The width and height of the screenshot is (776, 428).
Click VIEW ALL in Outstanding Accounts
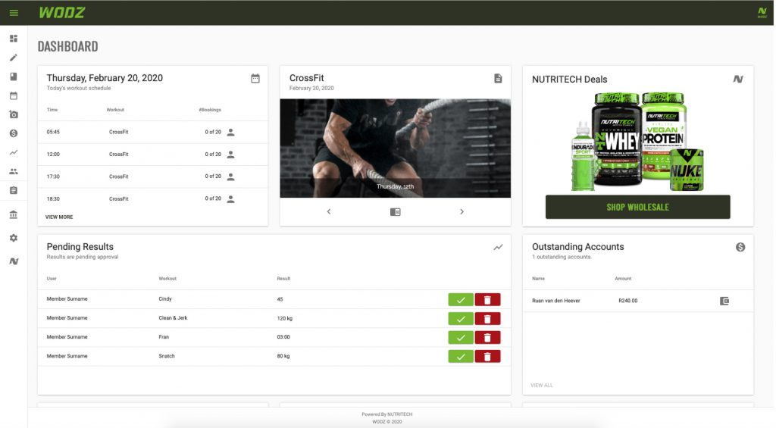541,386
